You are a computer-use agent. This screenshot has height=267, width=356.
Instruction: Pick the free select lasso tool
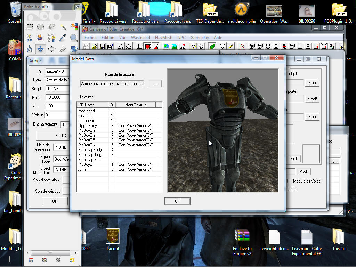[52, 27]
